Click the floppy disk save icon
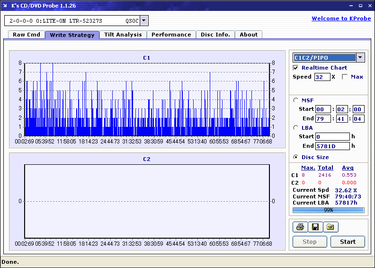 [315, 227]
